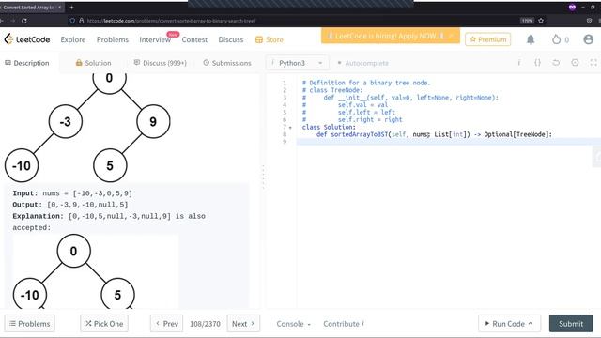Open Contest in the navbar
Screen dimensions: 601x338
tap(194, 39)
